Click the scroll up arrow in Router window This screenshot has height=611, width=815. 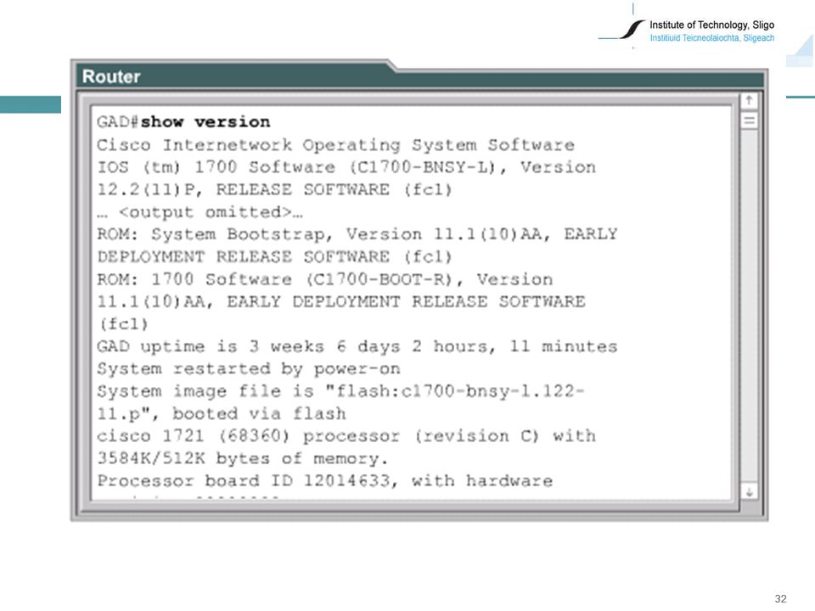pos(749,100)
